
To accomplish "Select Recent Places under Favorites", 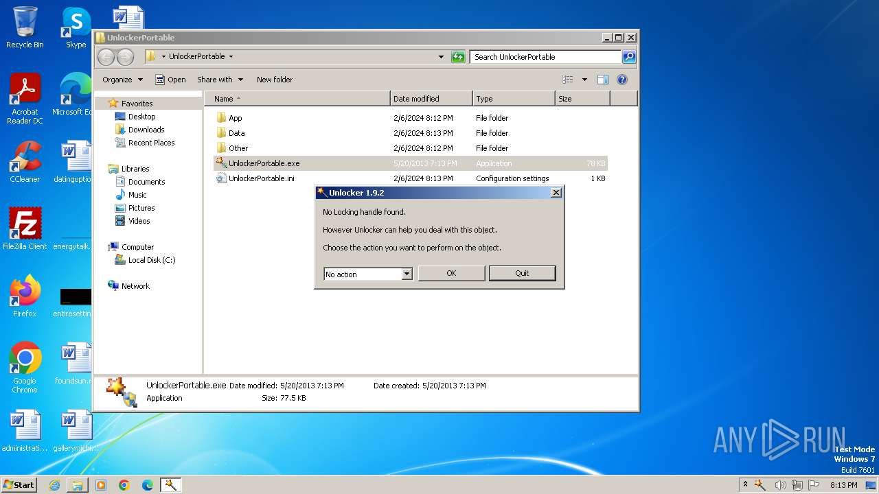I will tap(151, 143).
